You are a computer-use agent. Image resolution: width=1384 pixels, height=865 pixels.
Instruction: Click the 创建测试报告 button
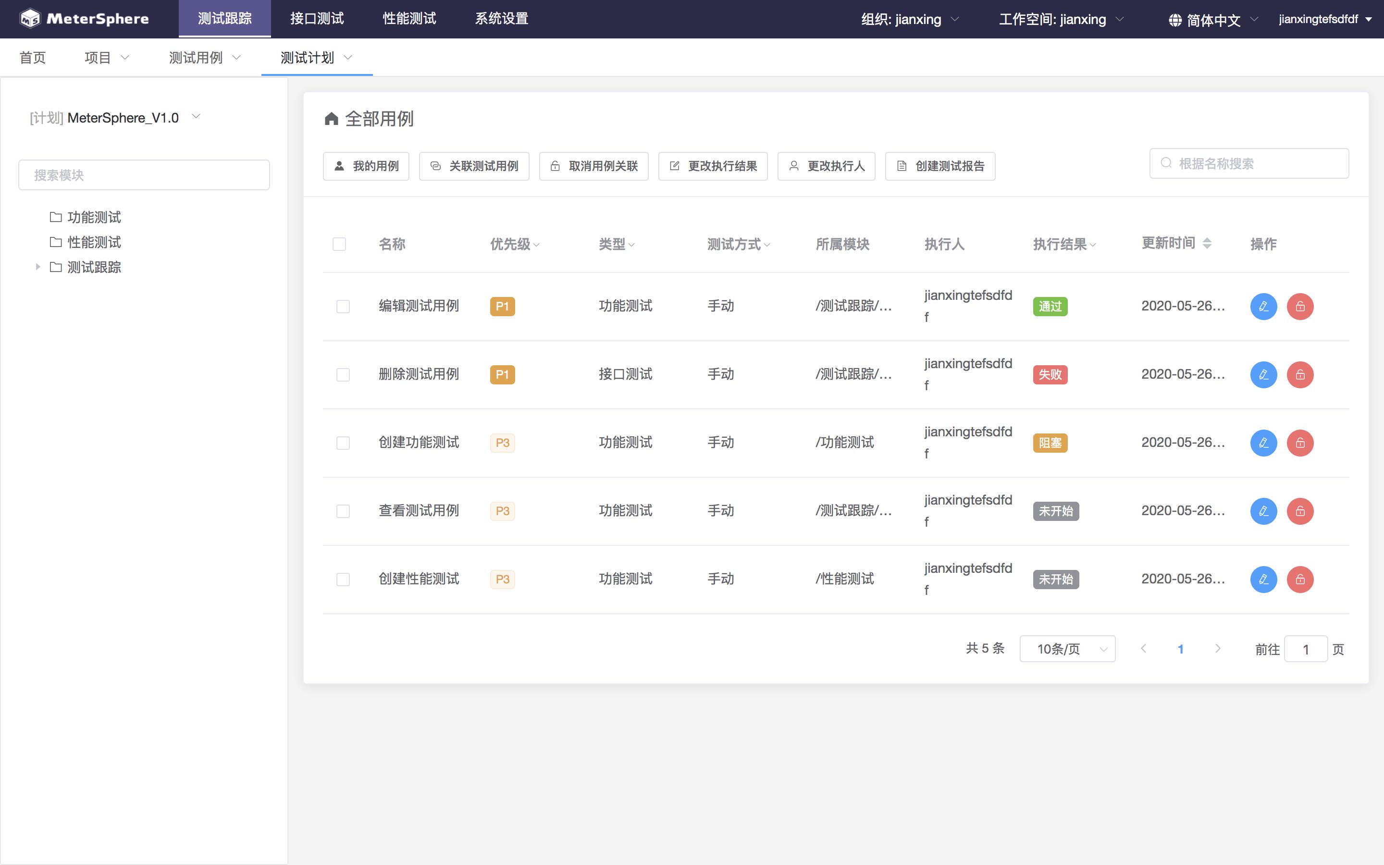(940, 166)
